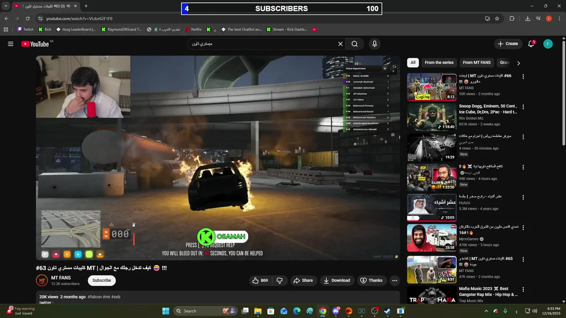Open options menu for Snoop Dogg mix video
The image size is (566, 318).
(x=523, y=107)
